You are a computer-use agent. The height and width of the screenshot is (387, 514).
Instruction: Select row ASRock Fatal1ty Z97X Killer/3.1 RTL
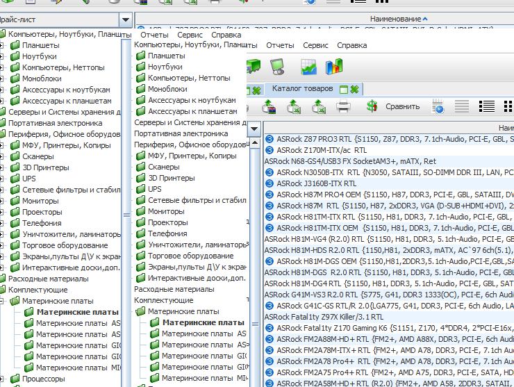(389, 317)
